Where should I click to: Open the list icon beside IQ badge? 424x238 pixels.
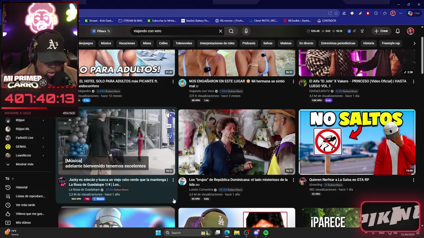point(354,31)
